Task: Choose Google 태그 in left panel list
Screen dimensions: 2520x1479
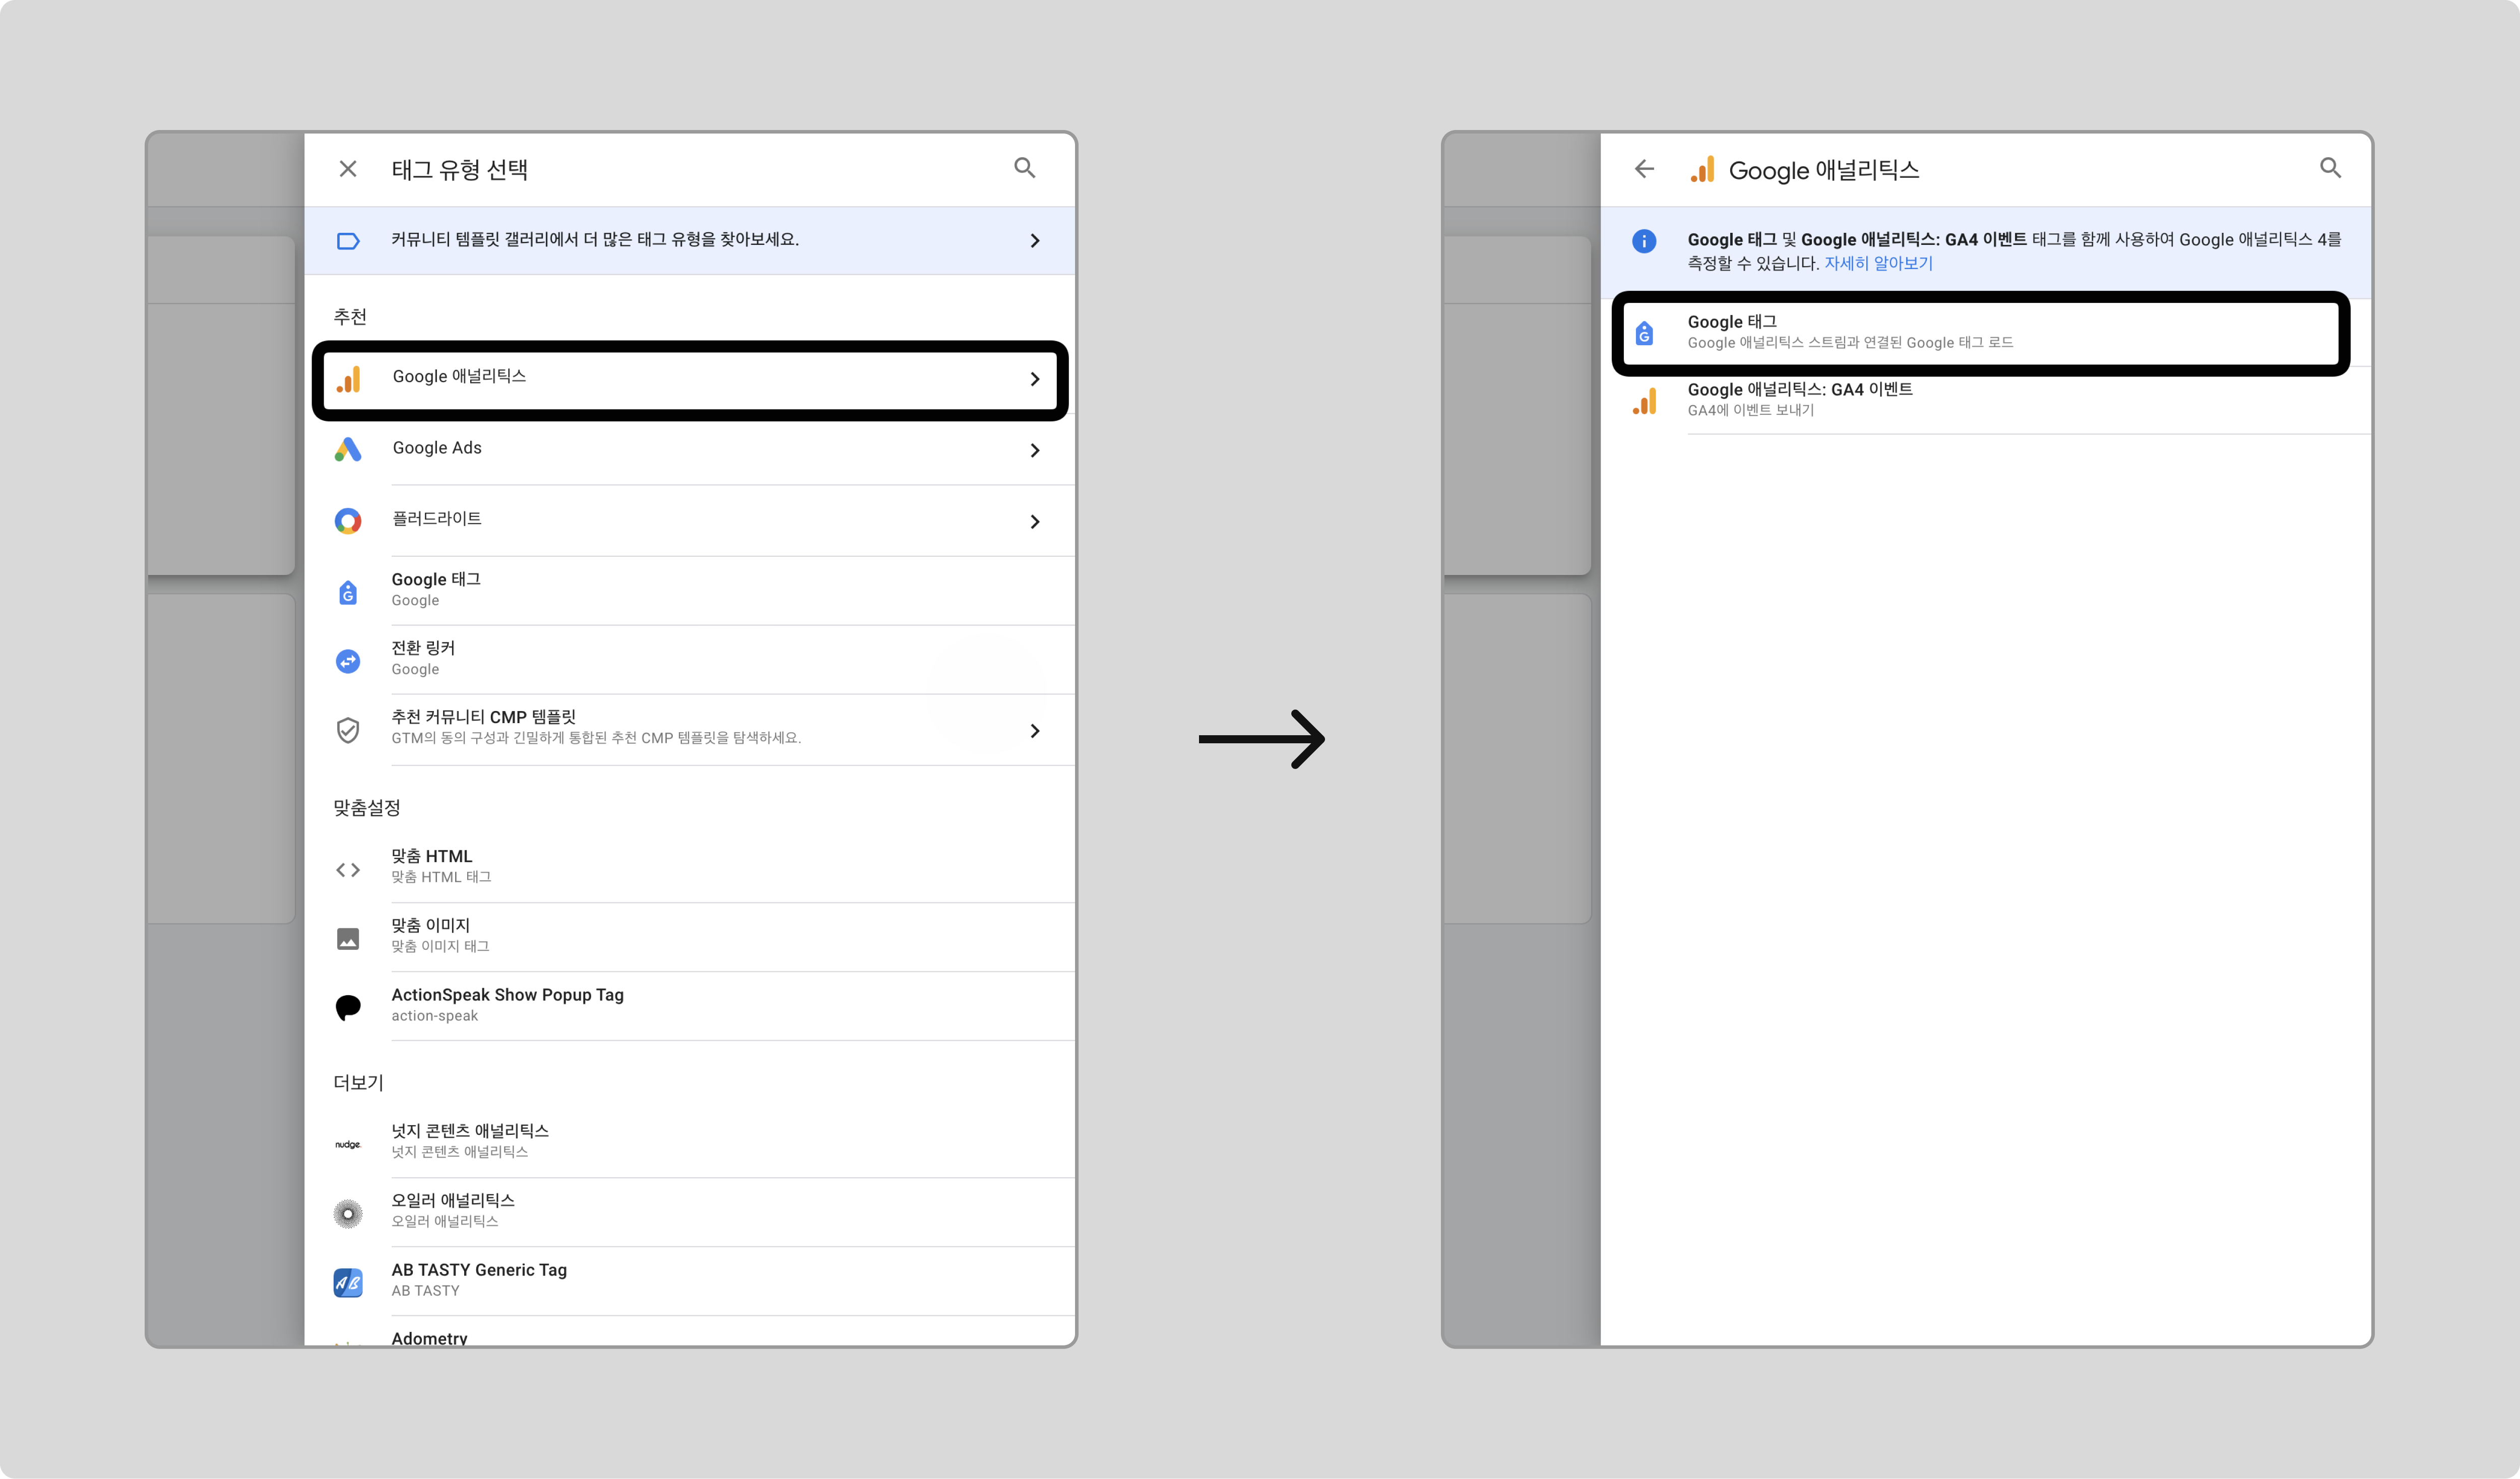Action: pos(690,590)
